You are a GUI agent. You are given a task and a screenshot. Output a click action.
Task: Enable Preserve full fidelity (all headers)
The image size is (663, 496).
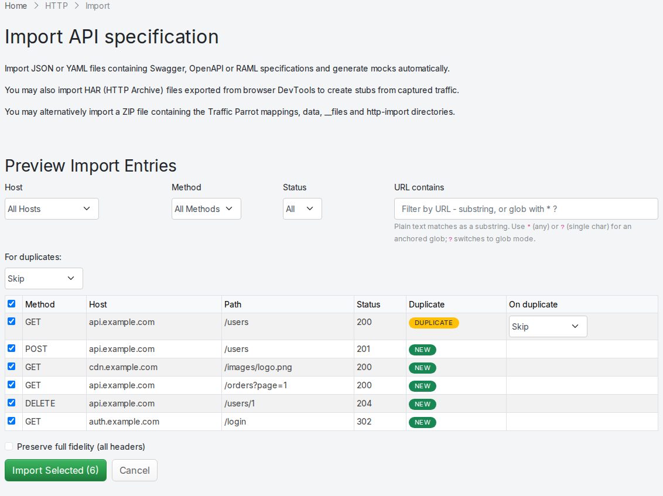click(x=9, y=446)
